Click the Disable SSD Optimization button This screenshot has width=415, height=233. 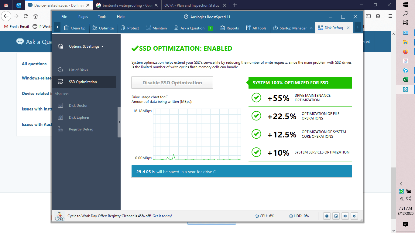(172, 83)
